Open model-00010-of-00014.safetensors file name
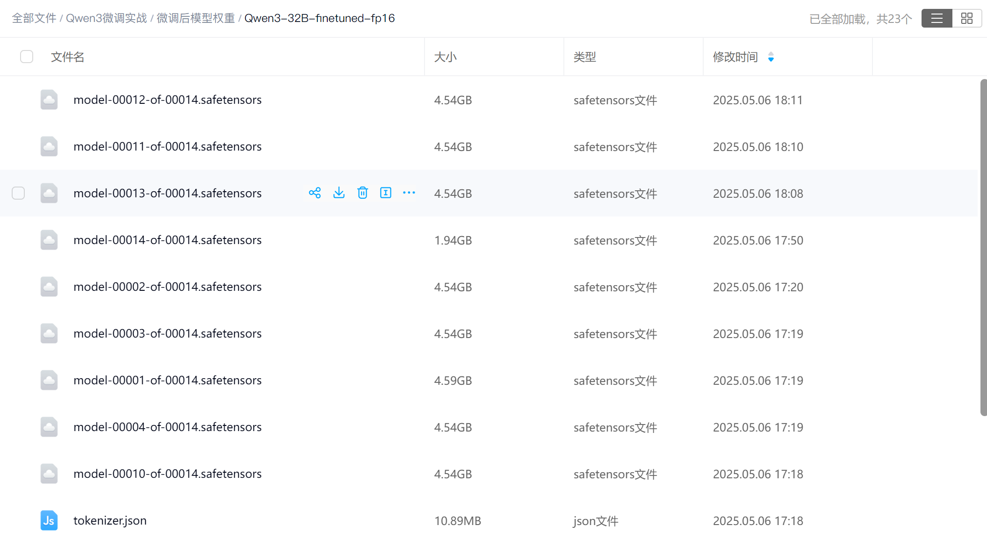Viewport: 987px width, 540px height. click(167, 474)
